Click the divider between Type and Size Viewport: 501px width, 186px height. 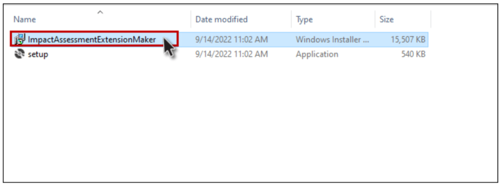(x=375, y=20)
